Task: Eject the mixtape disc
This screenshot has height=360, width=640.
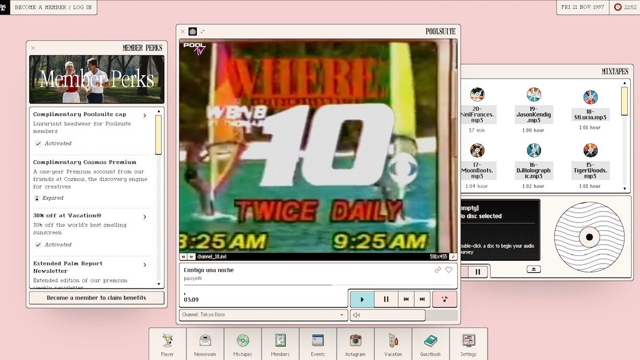Action: point(533,269)
